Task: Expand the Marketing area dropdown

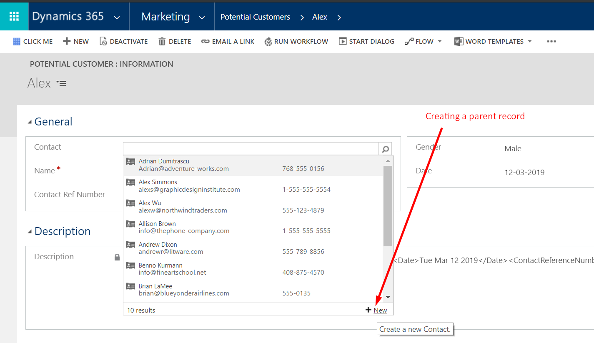Action: pos(202,18)
